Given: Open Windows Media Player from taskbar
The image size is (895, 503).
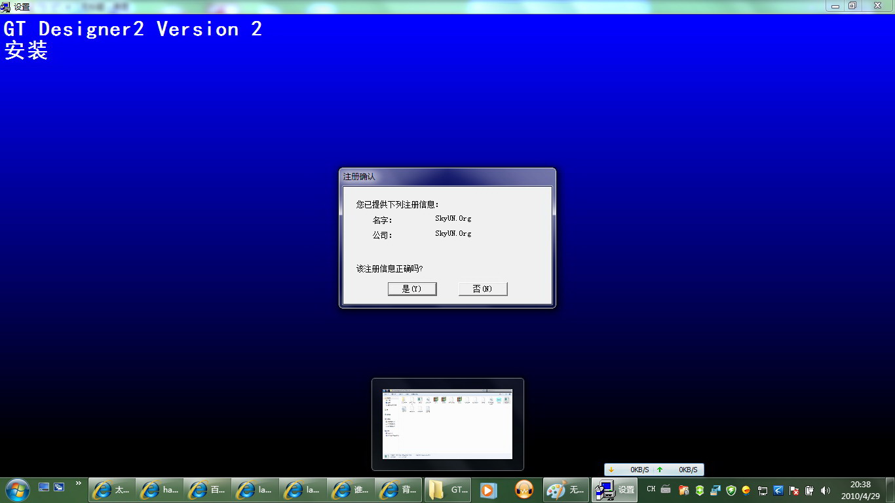Looking at the screenshot, I should click(488, 490).
